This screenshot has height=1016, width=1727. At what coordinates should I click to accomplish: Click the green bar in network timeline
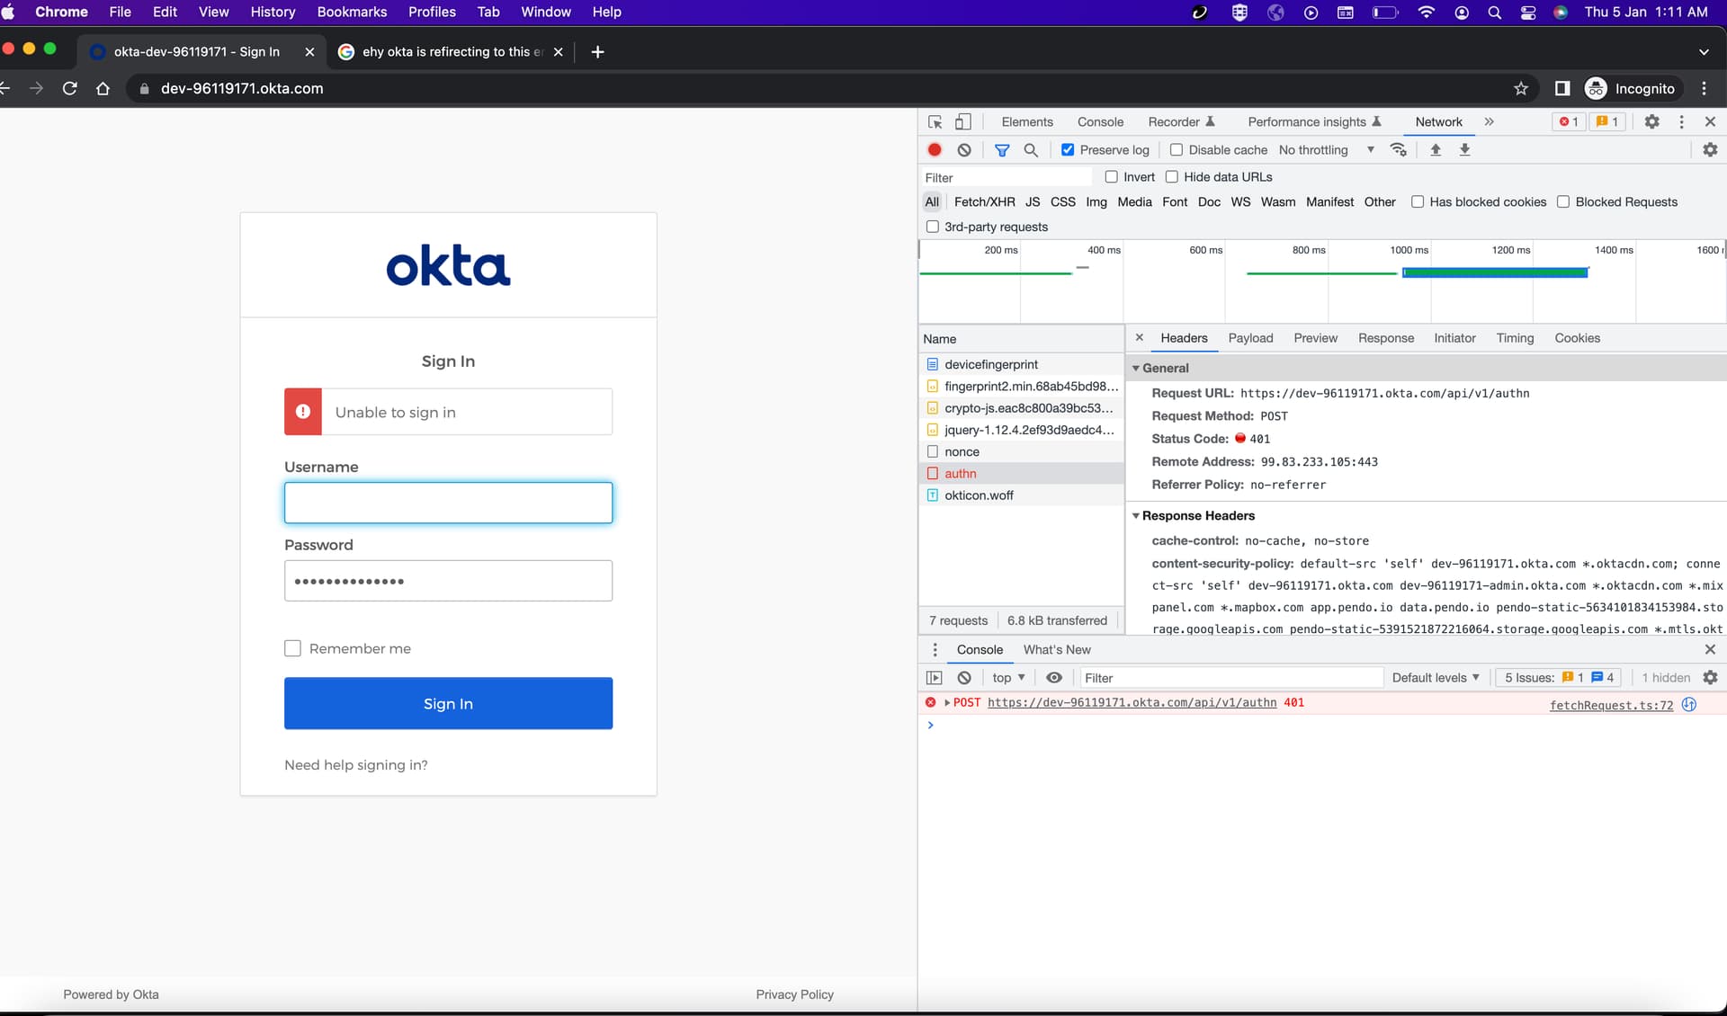pyautogui.click(x=1495, y=272)
